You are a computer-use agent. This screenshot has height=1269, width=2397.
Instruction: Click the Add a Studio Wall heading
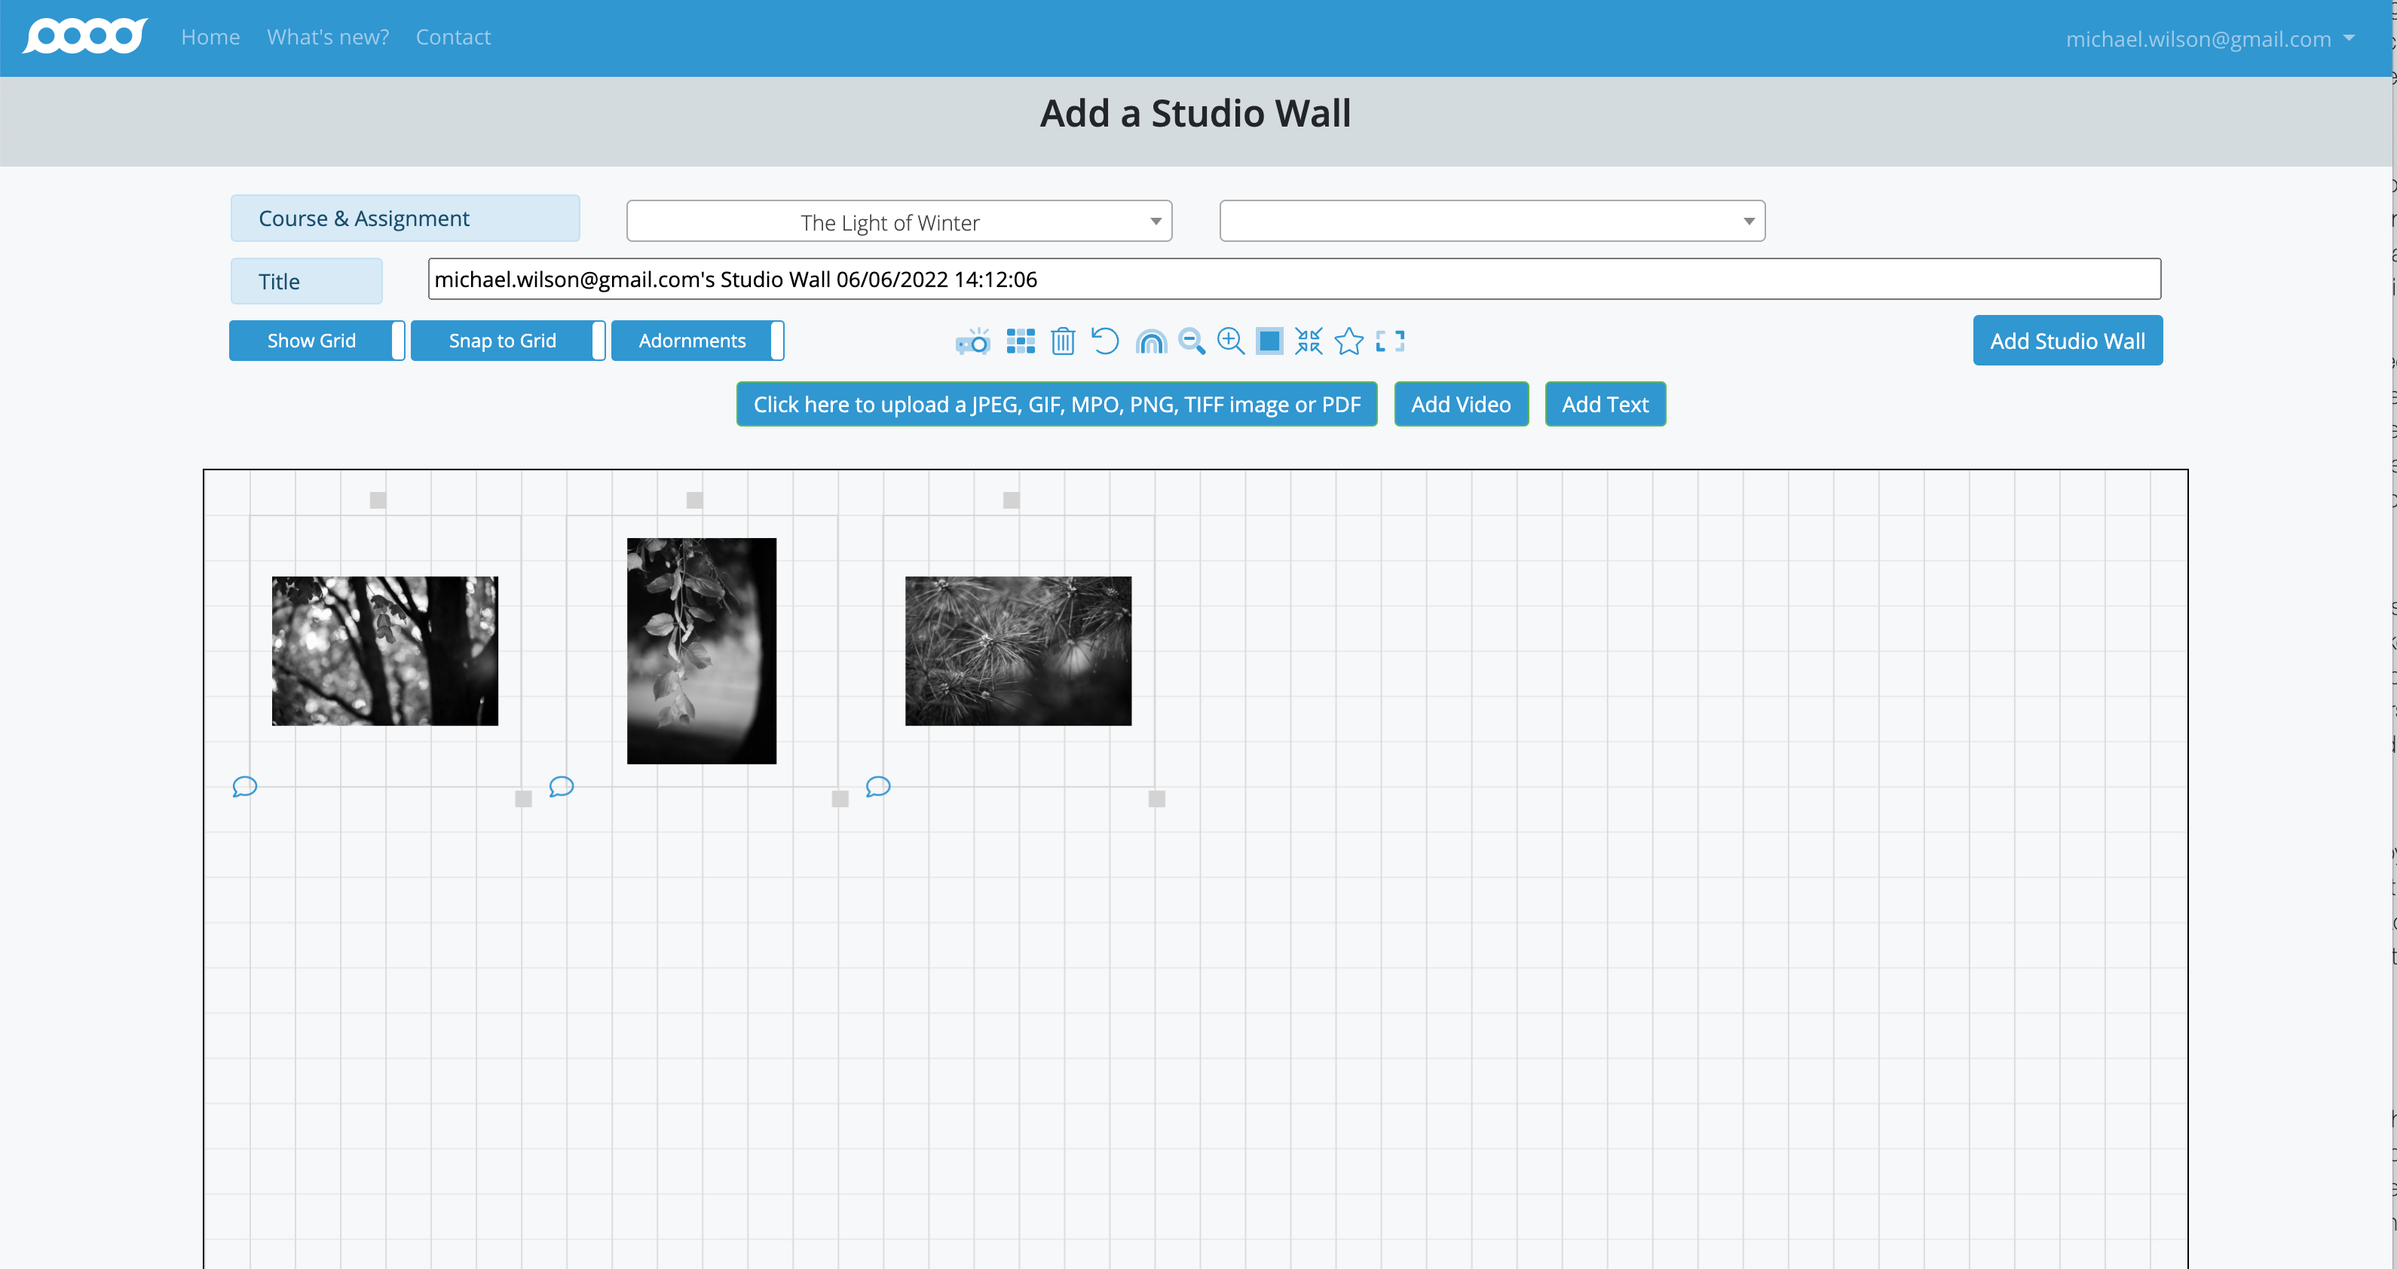pyautogui.click(x=1195, y=114)
